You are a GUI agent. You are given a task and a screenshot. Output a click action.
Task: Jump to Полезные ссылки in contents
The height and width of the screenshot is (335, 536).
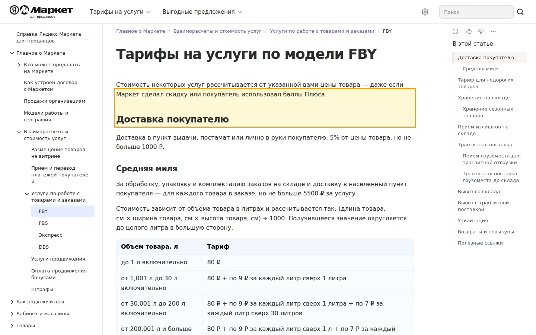480,243
